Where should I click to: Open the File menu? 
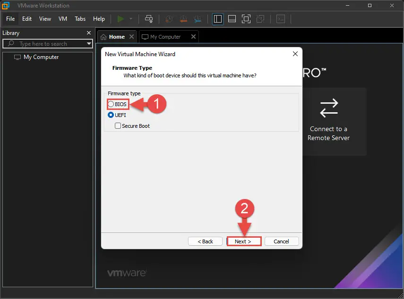pyautogui.click(x=10, y=19)
